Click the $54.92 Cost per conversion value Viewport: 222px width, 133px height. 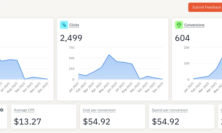(96, 121)
